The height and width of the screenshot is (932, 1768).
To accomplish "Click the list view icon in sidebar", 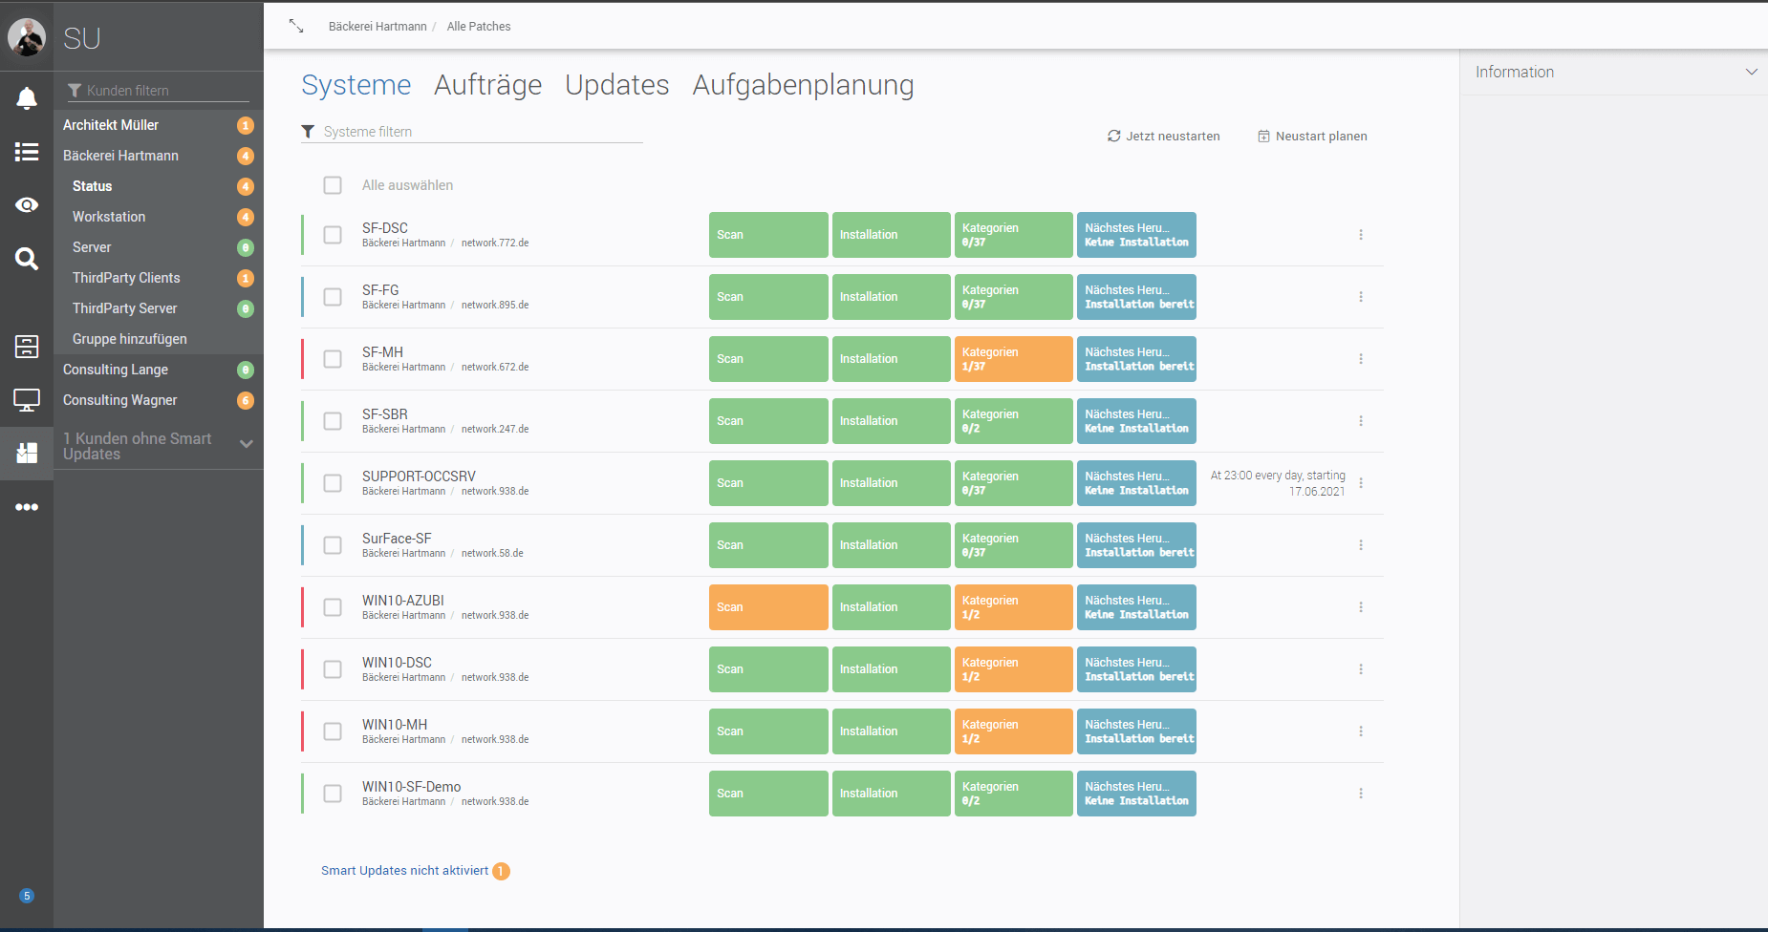I will (27, 152).
